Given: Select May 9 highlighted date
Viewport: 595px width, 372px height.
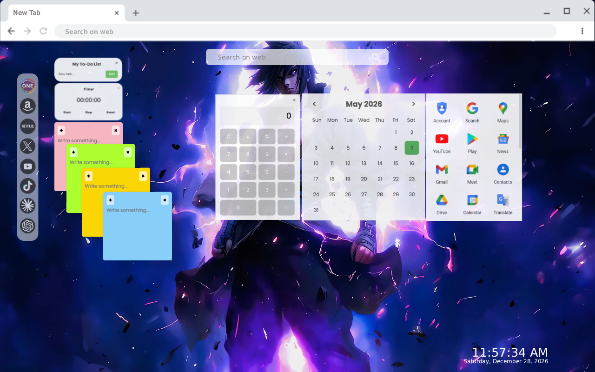Looking at the screenshot, I should click(x=412, y=148).
